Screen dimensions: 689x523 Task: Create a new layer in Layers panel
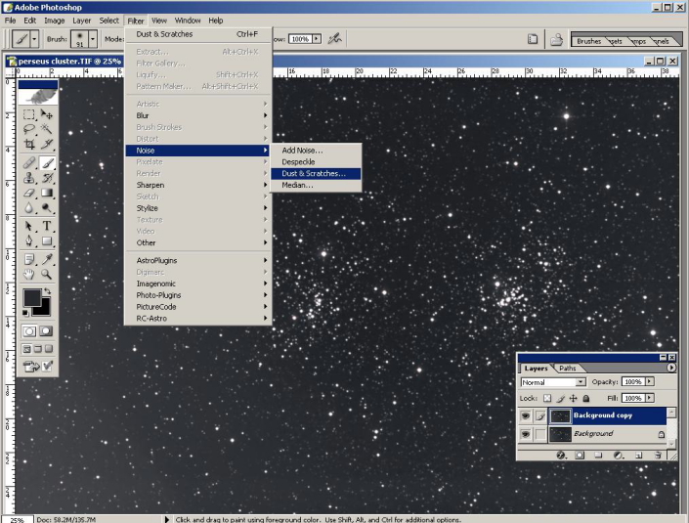[x=638, y=456]
